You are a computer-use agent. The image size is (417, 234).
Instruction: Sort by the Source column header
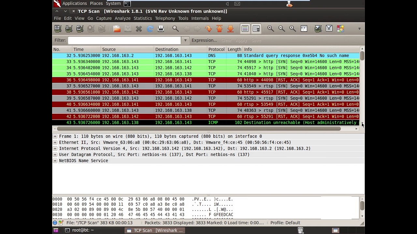pos(127,49)
